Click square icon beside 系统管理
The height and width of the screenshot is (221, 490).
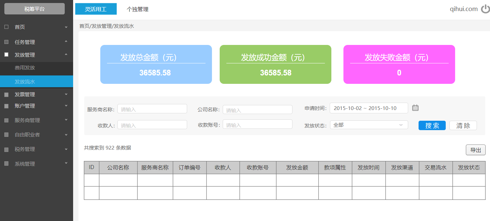click(6, 164)
